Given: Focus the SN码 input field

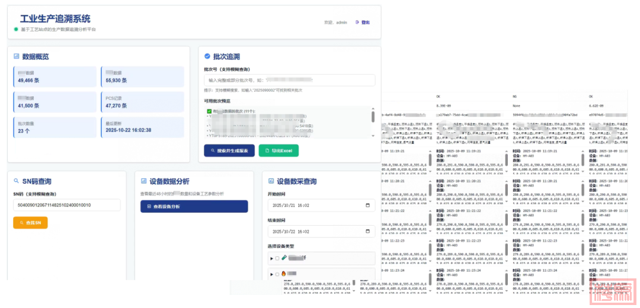Looking at the screenshot, I should pyautogui.click(x=66, y=205).
